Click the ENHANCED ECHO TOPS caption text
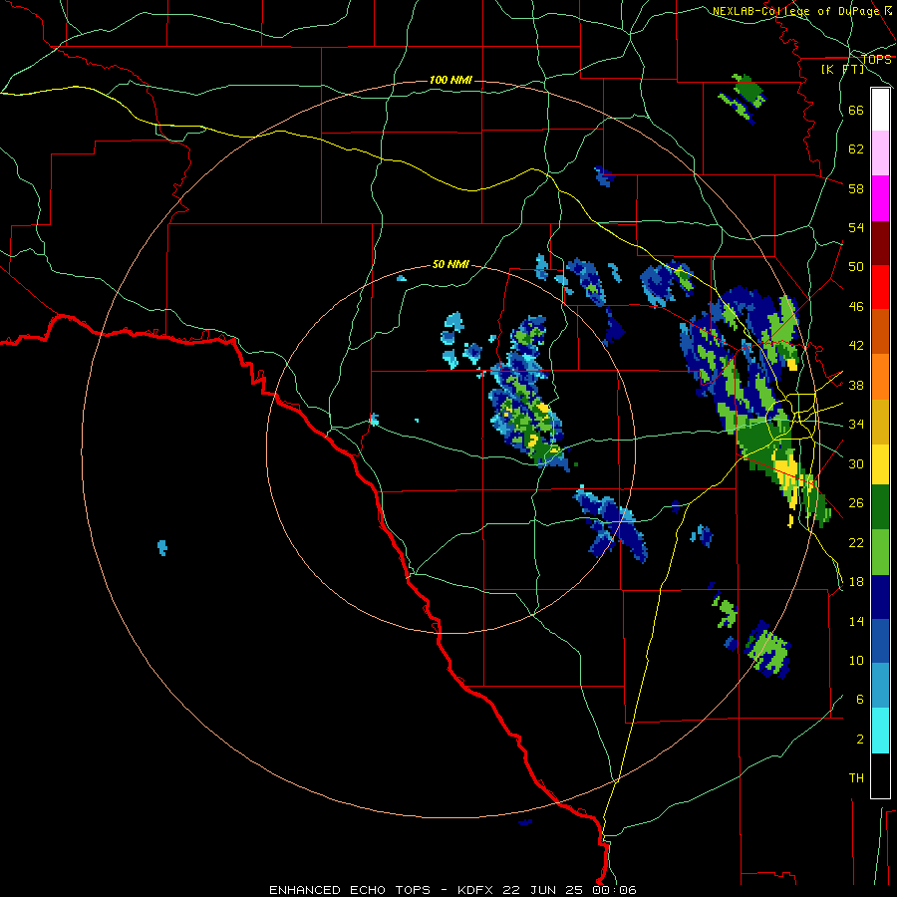Image resolution: width=897 pixels, height=897 pixels. (x=350, y=890)
